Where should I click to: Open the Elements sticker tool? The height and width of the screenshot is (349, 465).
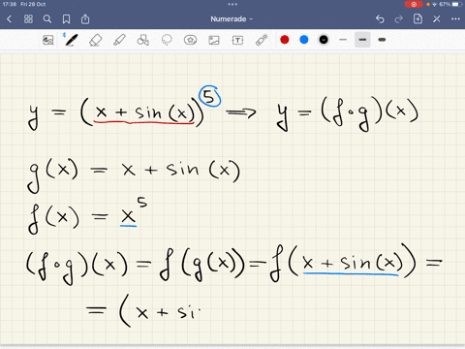click(190, 40)
